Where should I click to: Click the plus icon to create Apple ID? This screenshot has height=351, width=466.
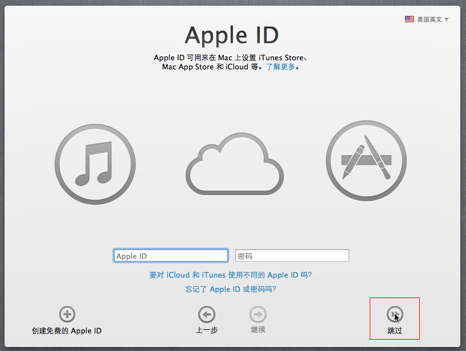point(67,314)
